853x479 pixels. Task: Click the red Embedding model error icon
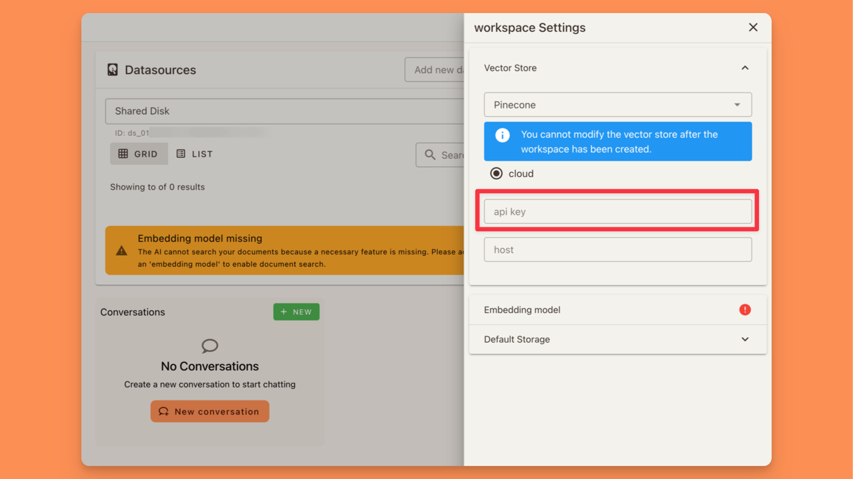pyautogui.click(x=745, y=310)
